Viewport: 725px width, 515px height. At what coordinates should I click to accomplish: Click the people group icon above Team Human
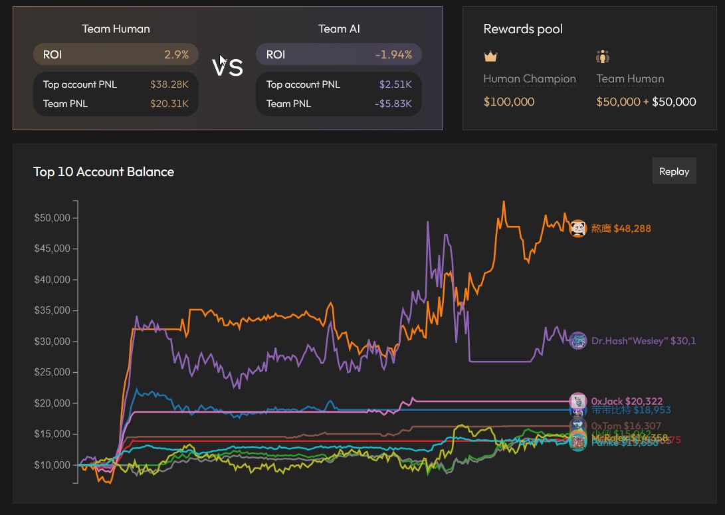[603, 56]
